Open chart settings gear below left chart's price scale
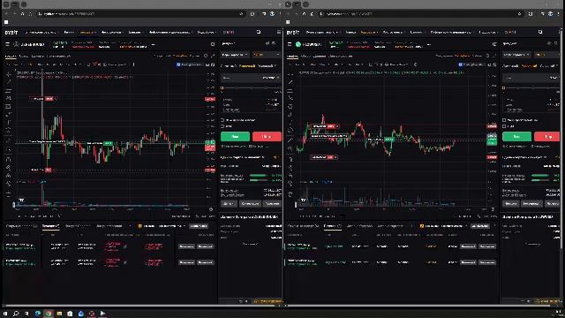The image size is (565, 318). (211, 209)
